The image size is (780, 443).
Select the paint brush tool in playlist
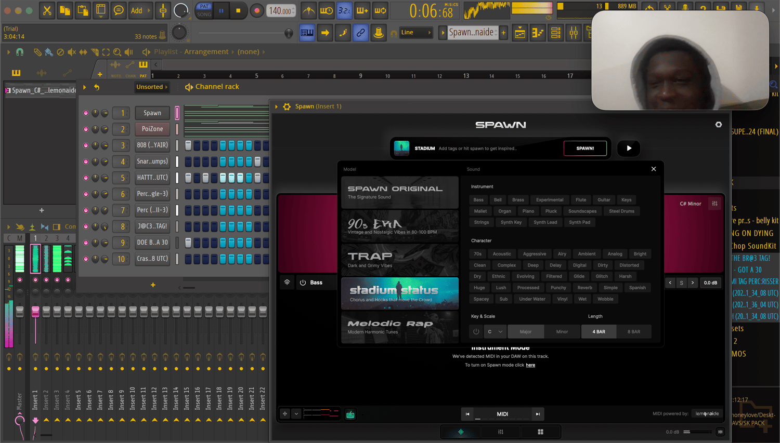coord(49,52)
